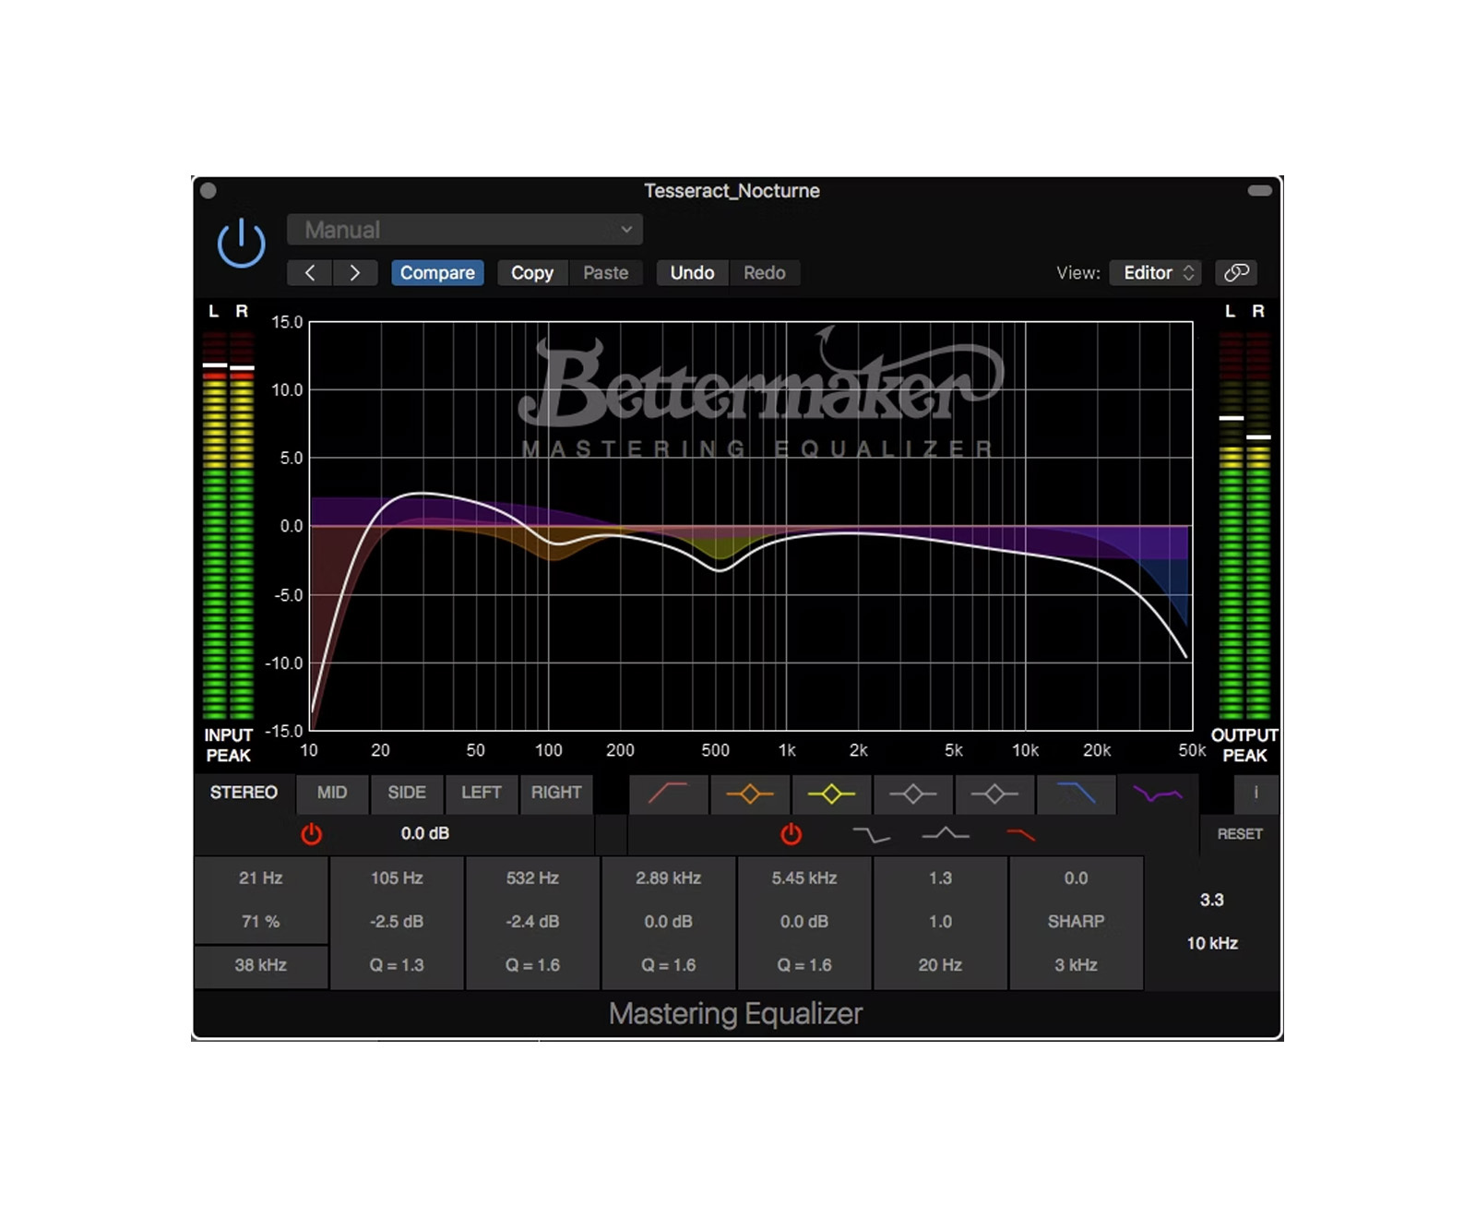Click the Undo button
The width and height of the screenshot is (1476, 1218).
tap(692, 273)
